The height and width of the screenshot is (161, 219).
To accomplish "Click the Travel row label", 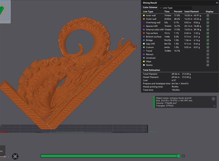I will click(149, 51).
